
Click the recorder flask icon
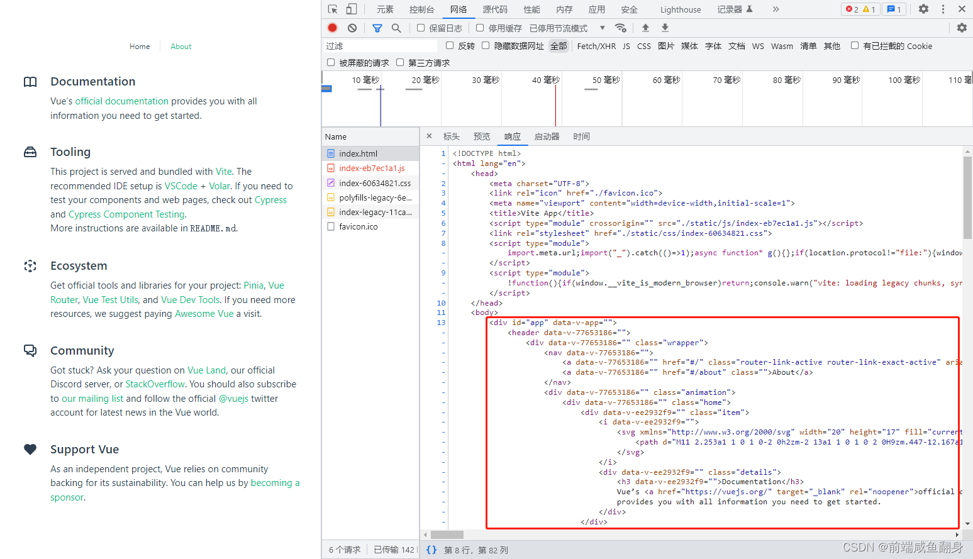coord(749,9)
